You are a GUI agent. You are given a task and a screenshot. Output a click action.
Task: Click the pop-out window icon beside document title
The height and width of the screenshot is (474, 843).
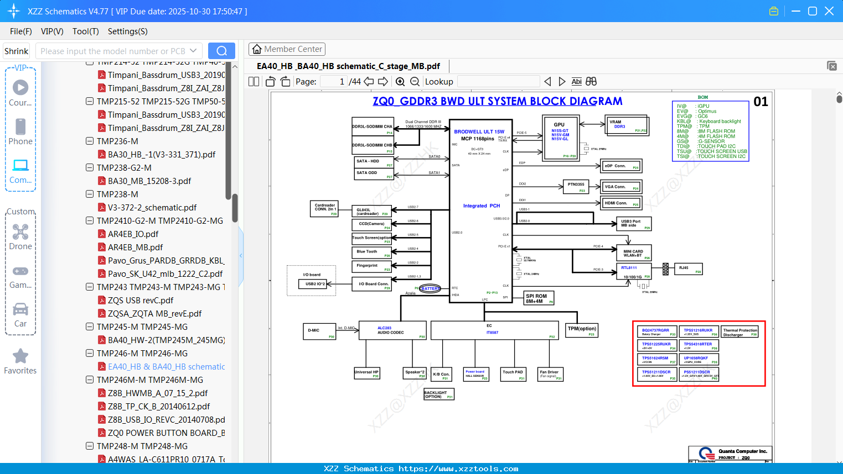click(x=832, y=66)
